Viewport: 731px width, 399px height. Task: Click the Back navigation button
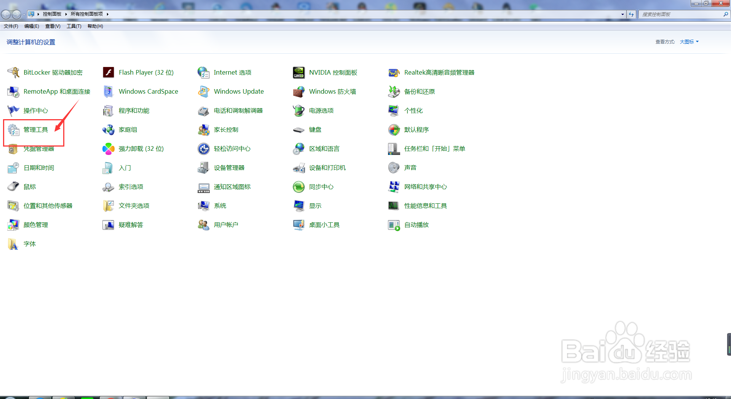6,14
